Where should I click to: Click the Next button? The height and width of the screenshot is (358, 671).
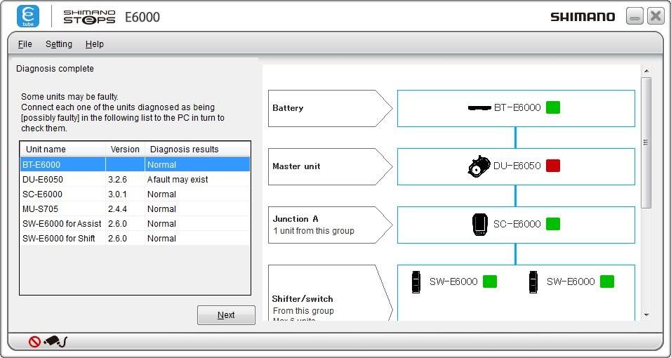point(226,314)
